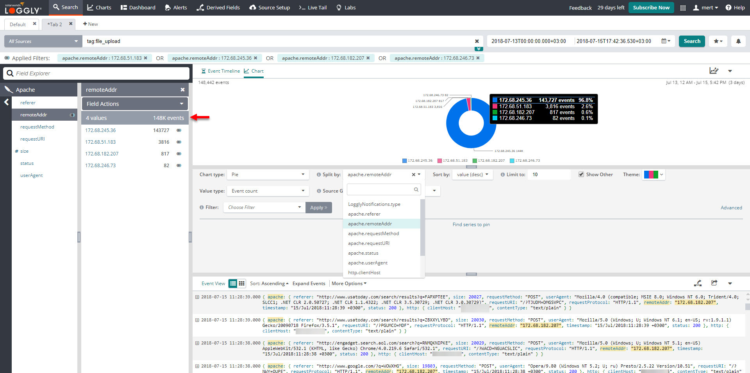750x373 pixels.
Task: Expand event at 11:28:38.000 with aol referer
Action: point(197,343)
